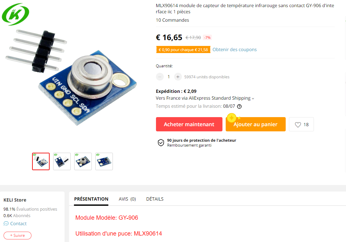The height and width of the screenshot is (242, 346).
Task: Open the DÉTAILS tab
Action: [x=155, y=199]
